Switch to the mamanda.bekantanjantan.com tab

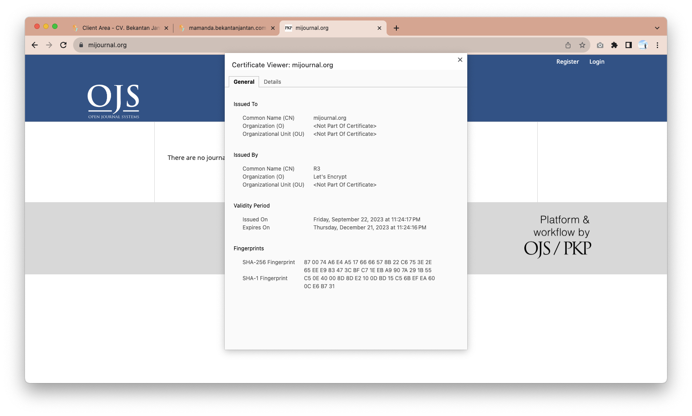pos(227,28)
